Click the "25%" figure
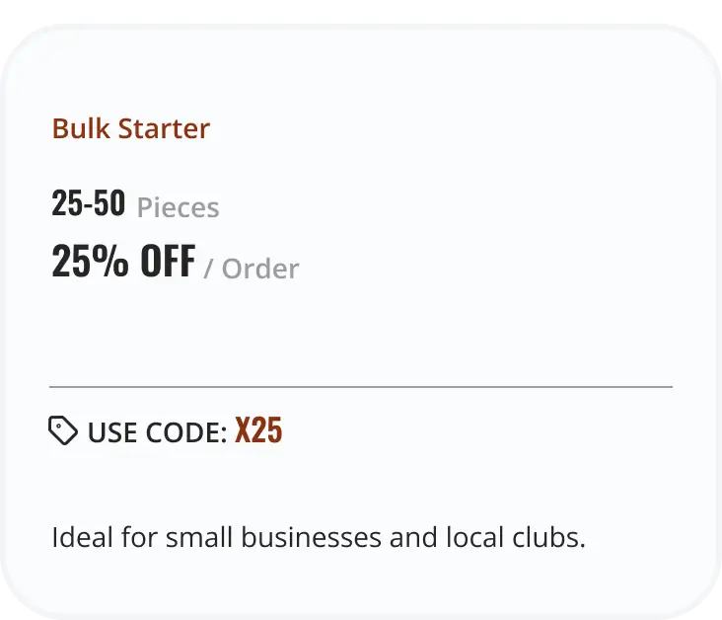 coord(91,262)
